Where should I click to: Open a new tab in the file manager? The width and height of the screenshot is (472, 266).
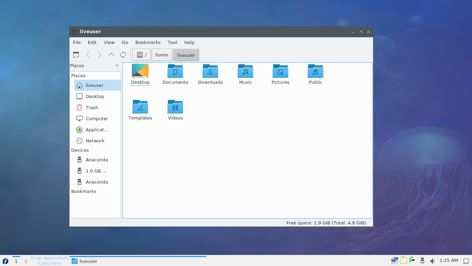[x=76, y=54]
